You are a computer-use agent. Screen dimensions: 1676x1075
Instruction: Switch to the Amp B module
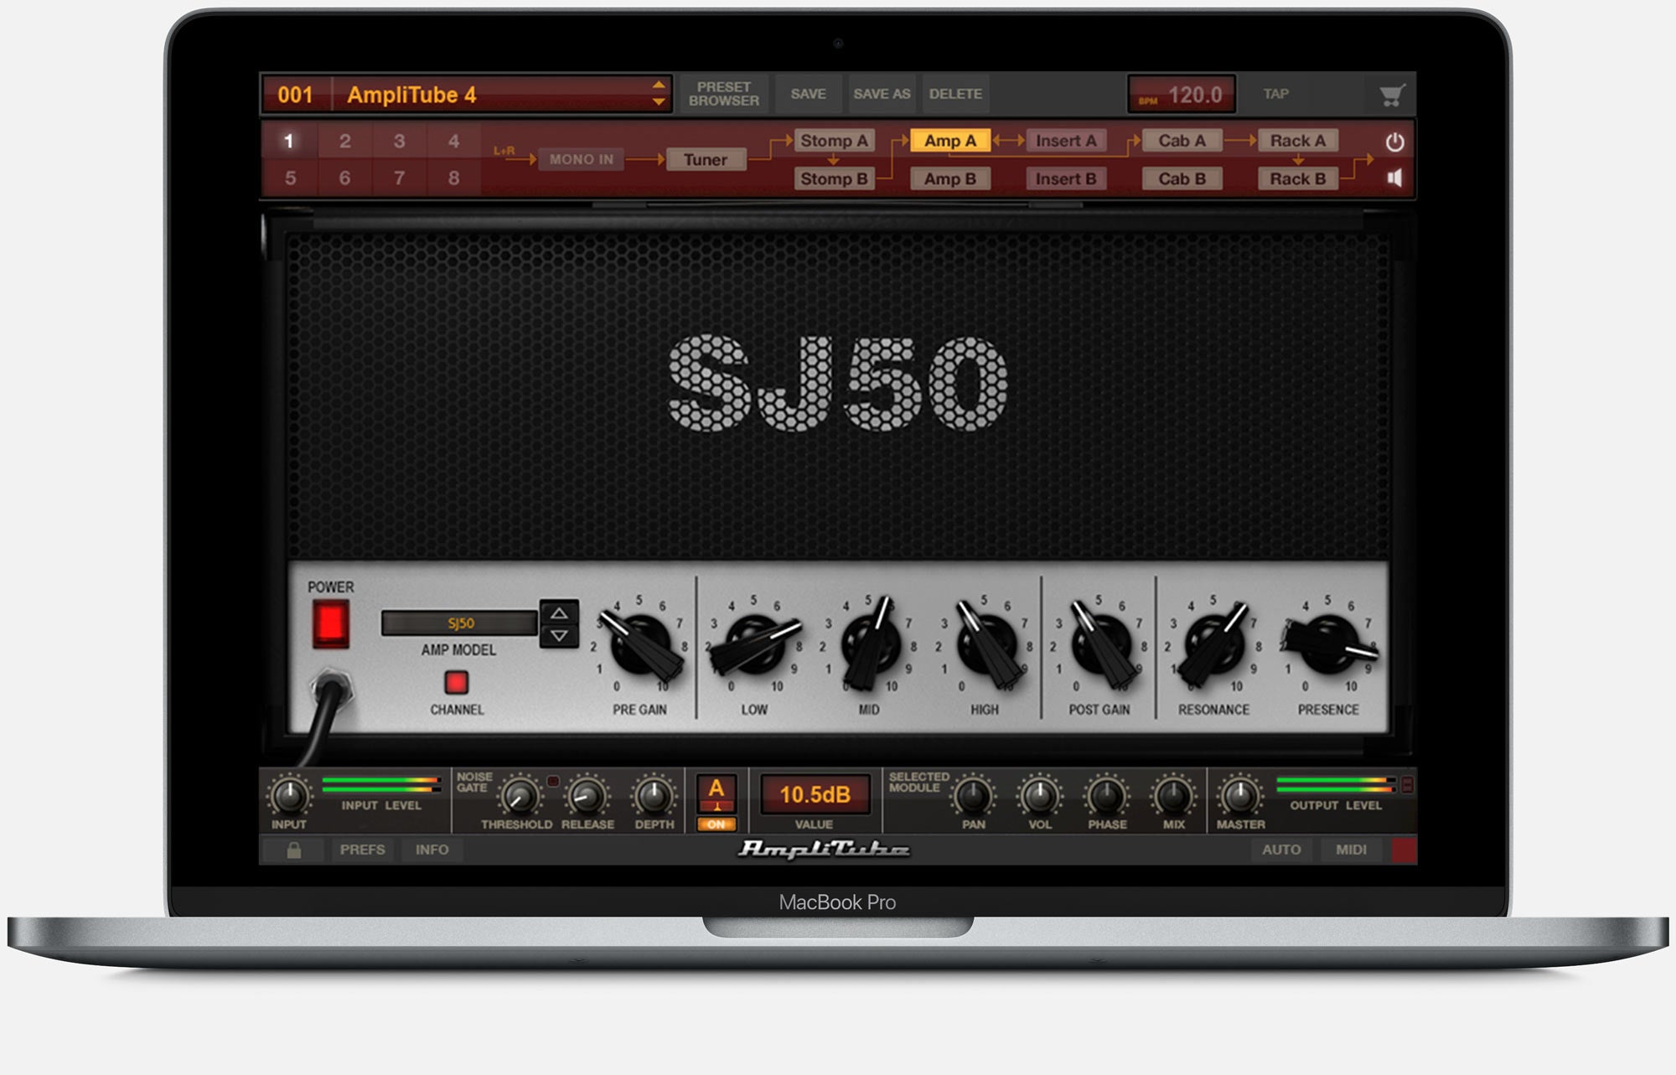950,178
